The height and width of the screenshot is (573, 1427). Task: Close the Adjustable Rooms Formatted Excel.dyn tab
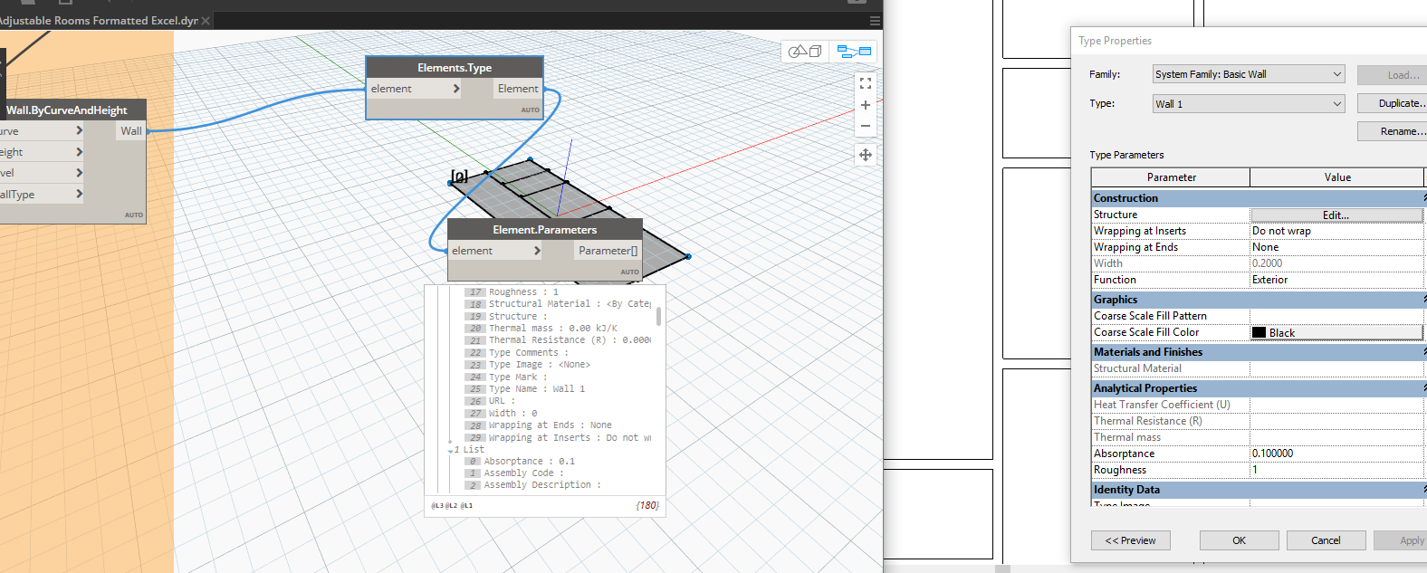coord(206,20)
